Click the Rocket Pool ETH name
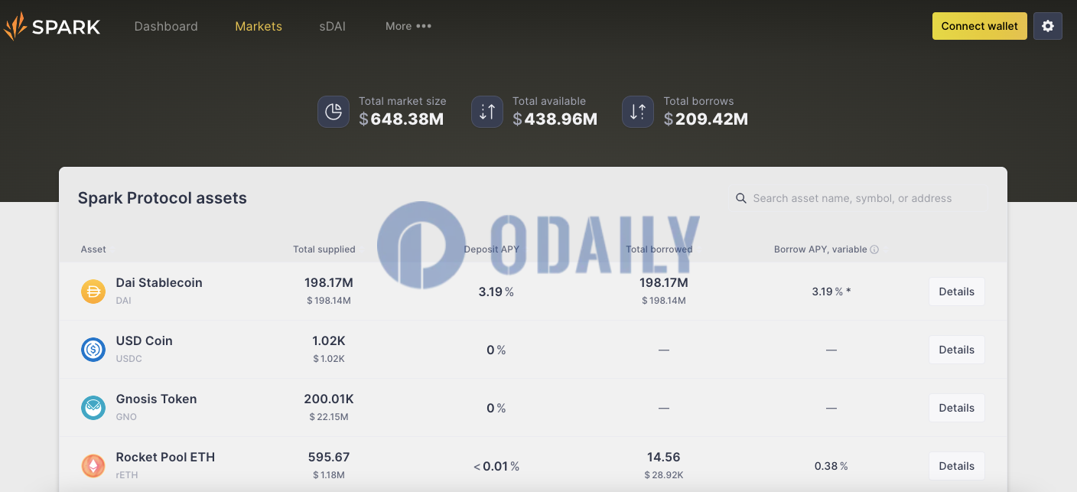Image resolution: width=1077 pixels, height=492 pixels. point(165,457)
